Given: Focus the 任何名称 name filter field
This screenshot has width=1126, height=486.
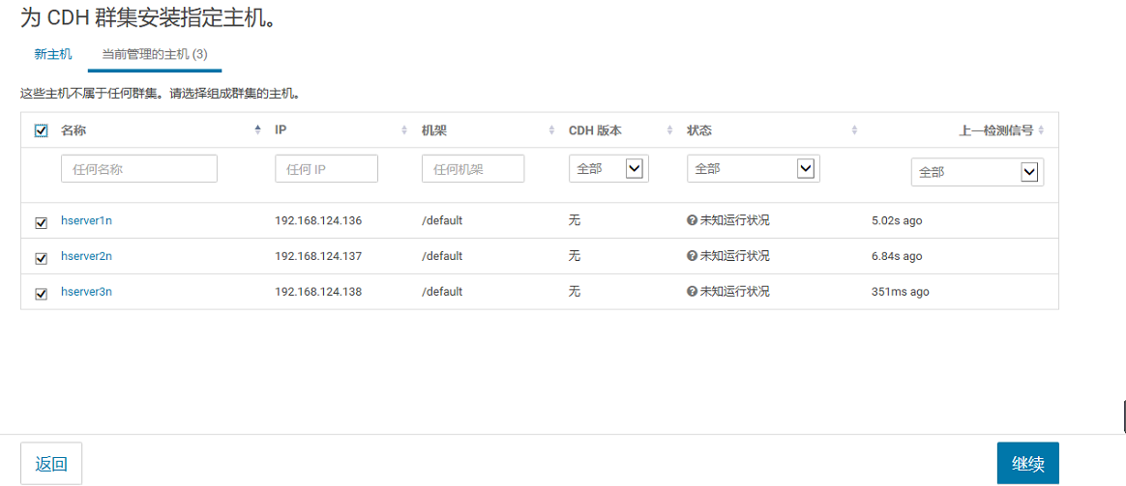Looking at the screenshot, I should coord(139,168).
